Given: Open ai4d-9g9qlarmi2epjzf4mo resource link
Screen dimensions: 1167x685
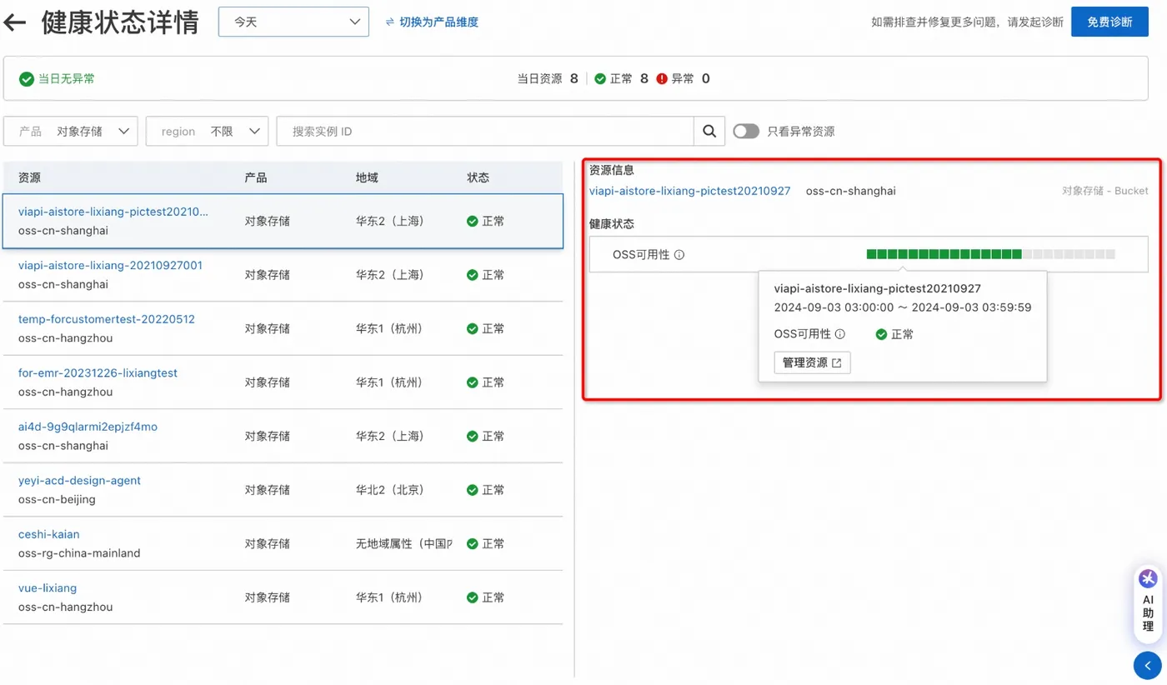Looking at the screenshot, I should pyautogui.click(x=88, y=427).
